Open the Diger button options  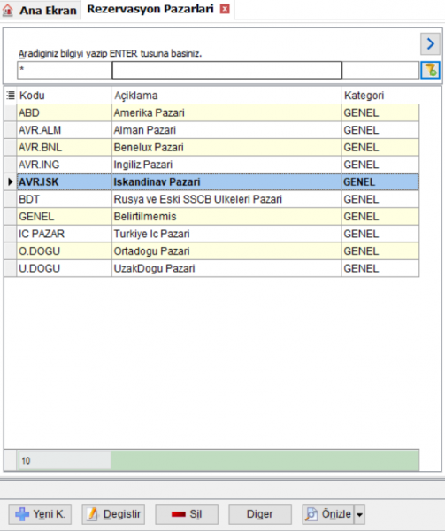[x=260, y=514]
